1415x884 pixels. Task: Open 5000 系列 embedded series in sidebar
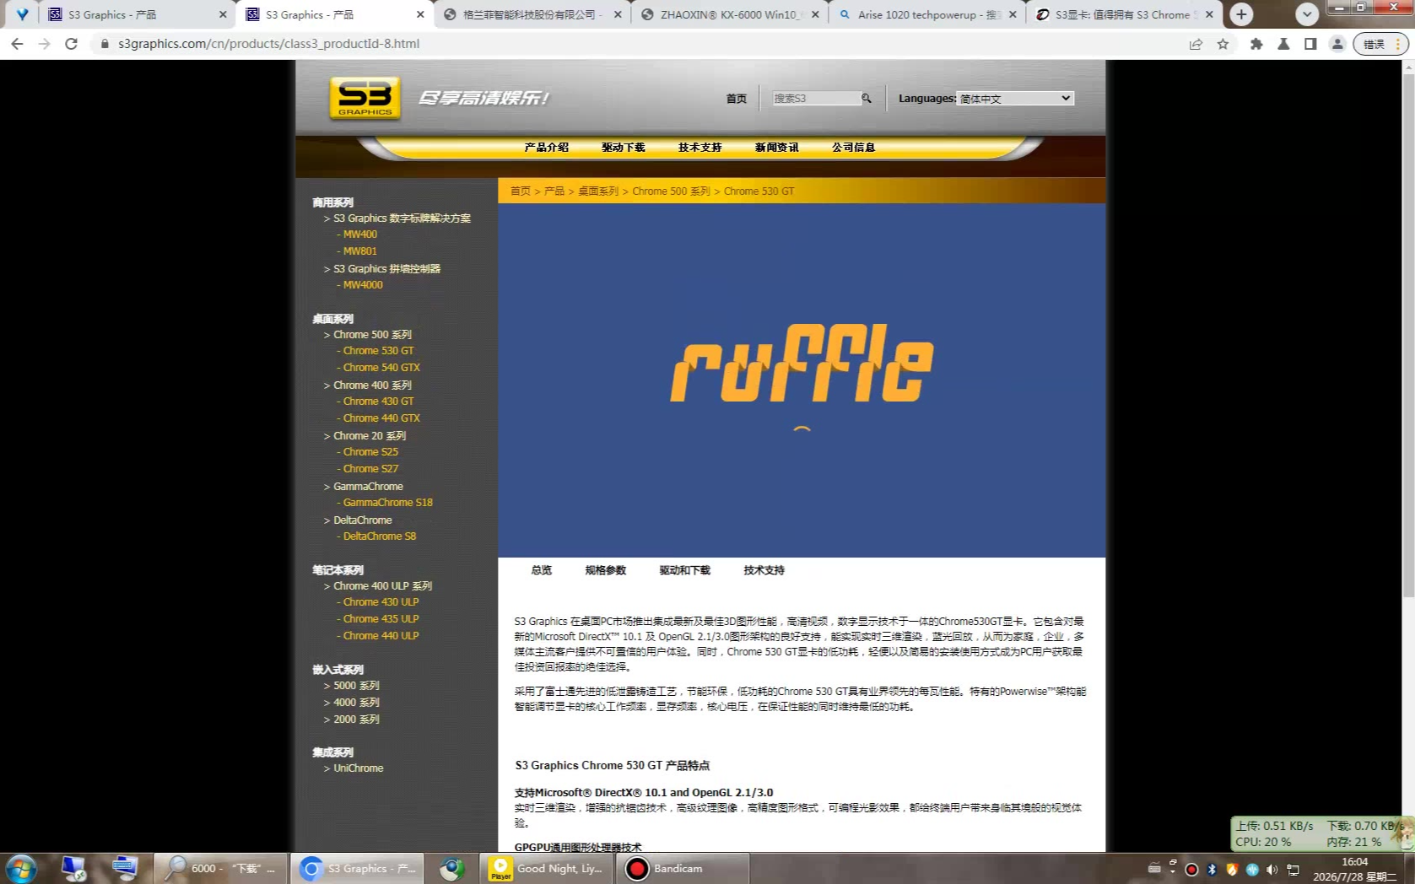click(356, 686)
